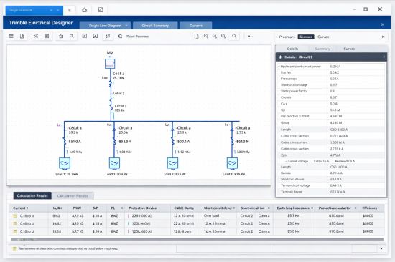This screenshot has height=262, width=395.
Task: Close the right side panel with its X
Action: pyautogui.click(x=384, y=37)
